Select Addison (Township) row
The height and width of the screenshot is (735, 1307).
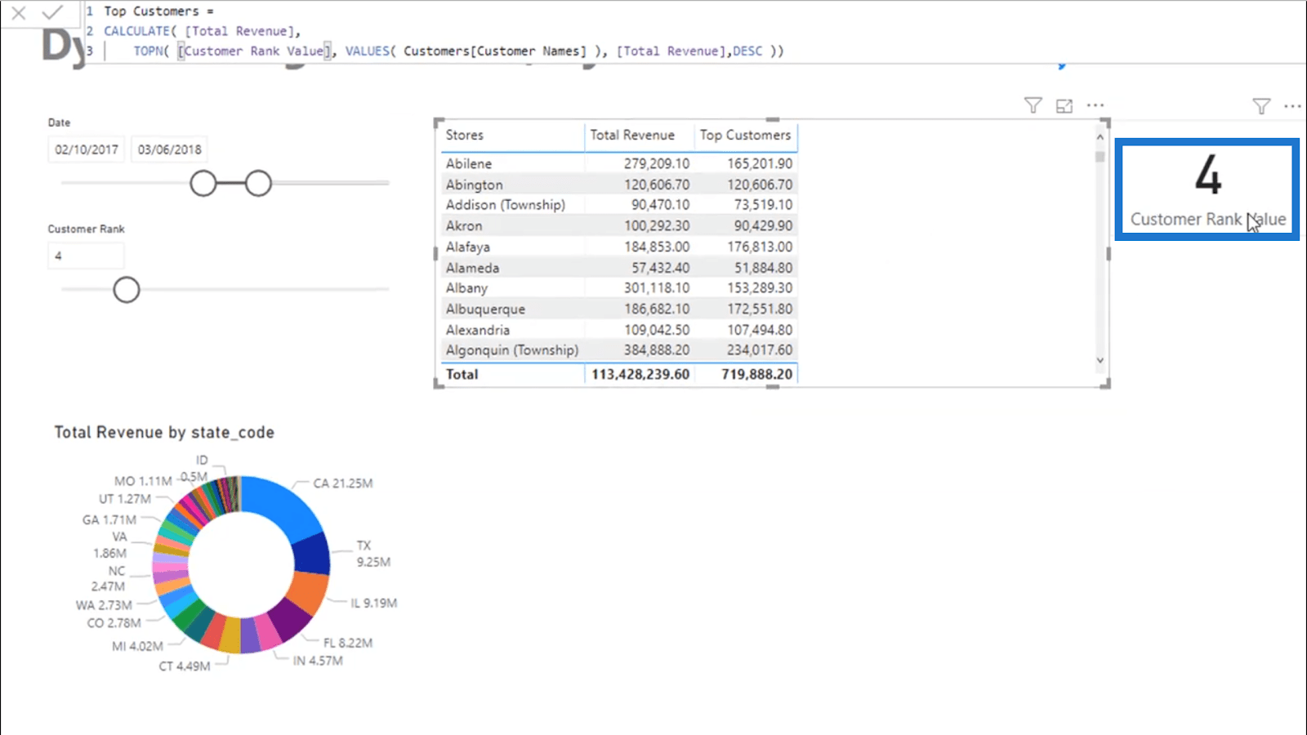pyautogui.click(x=618, y=205)
